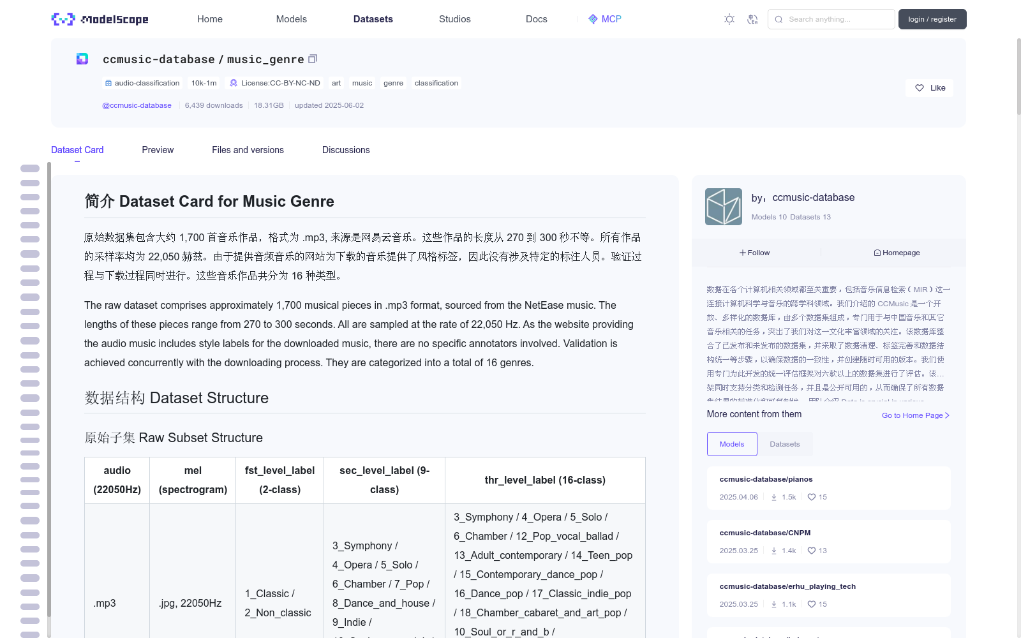
Task: Focus the Search anything field
Action: coord(831,19)
